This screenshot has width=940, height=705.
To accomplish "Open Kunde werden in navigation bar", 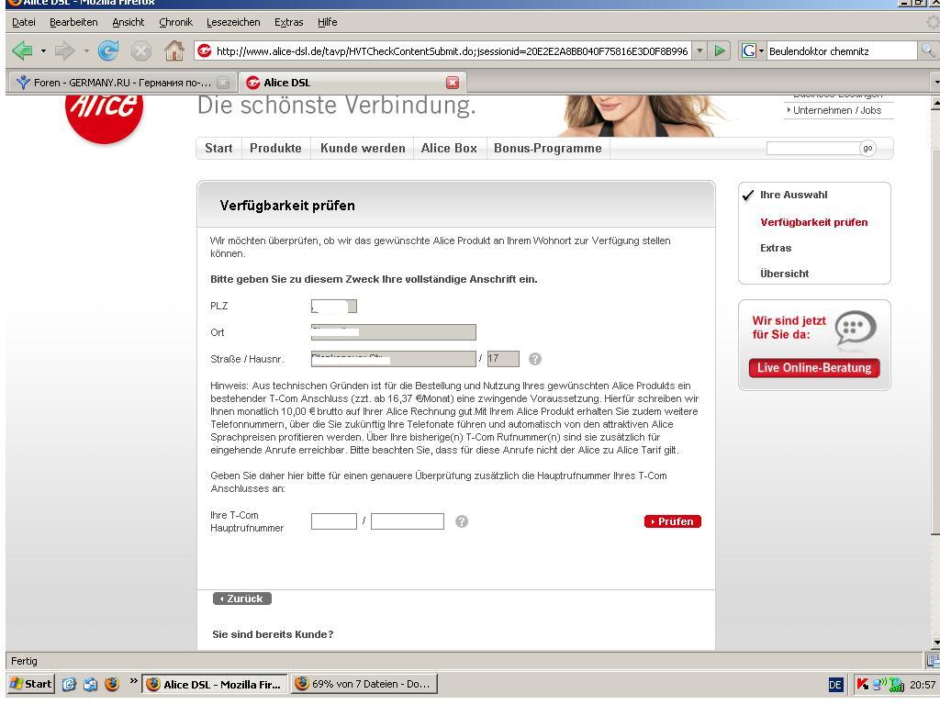I will click(x=363, y=148).
